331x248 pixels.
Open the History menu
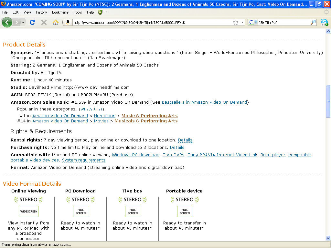pyautogui.click(x=41, y=12)
